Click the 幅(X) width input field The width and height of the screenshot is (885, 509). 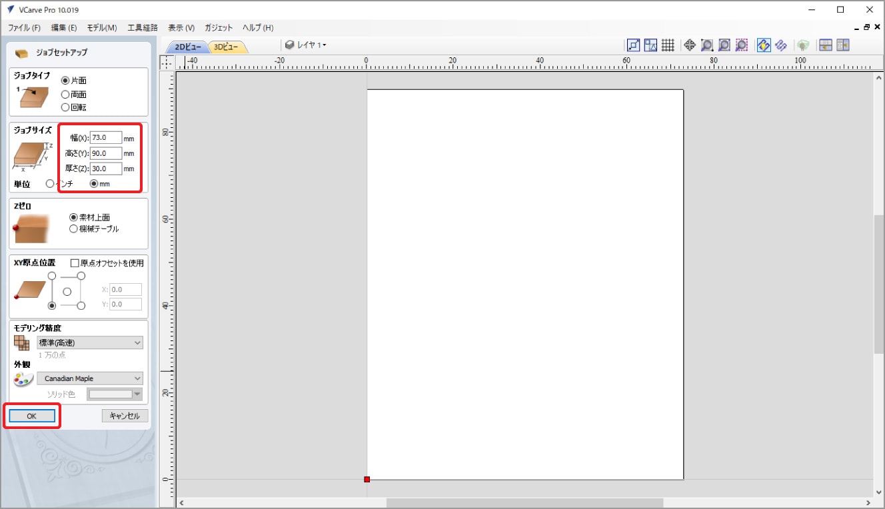point(105,138)
